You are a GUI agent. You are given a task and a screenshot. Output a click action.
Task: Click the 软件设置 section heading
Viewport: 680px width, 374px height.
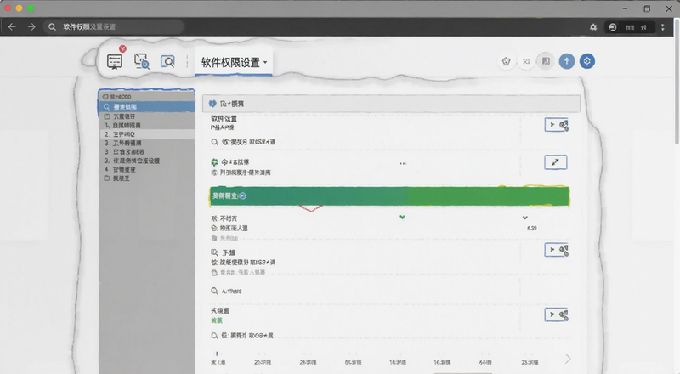click(224, 118)
